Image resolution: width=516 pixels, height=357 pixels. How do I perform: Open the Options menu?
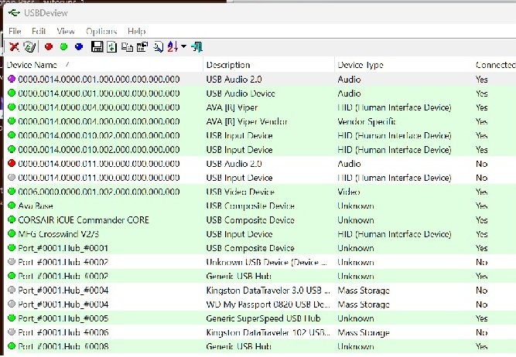101,31
